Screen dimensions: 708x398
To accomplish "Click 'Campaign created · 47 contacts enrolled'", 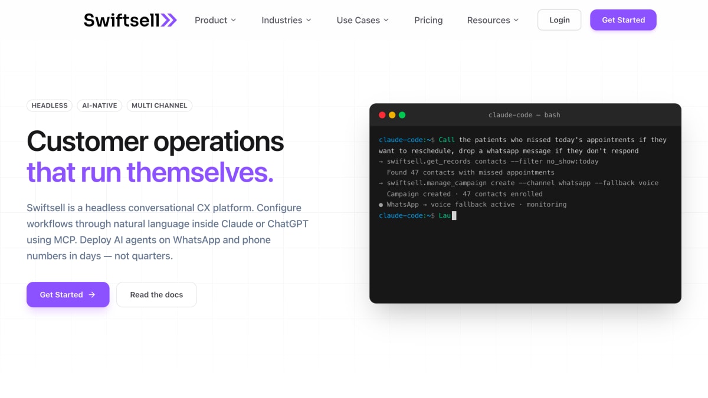I will point(465,194).
